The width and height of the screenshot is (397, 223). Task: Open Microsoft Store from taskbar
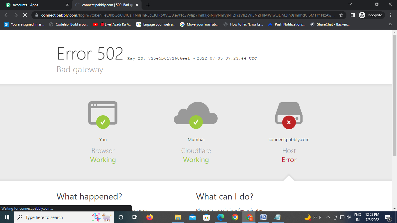206,217
